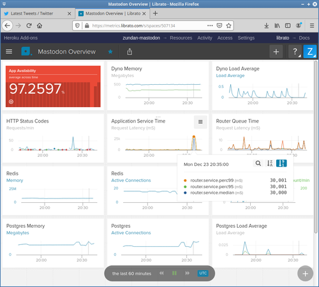Click Postgres Memory Megabytes legend label
Screen dimensions: 319x287
point(18,233)
